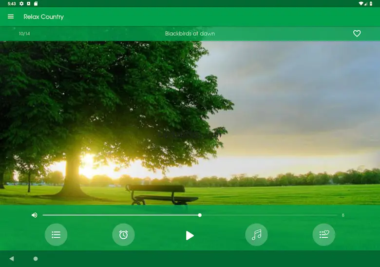Image resolution: width=380 pixels, height=267 pixels.
Task: Open the music notes button
Action: (x=256, y=234)
